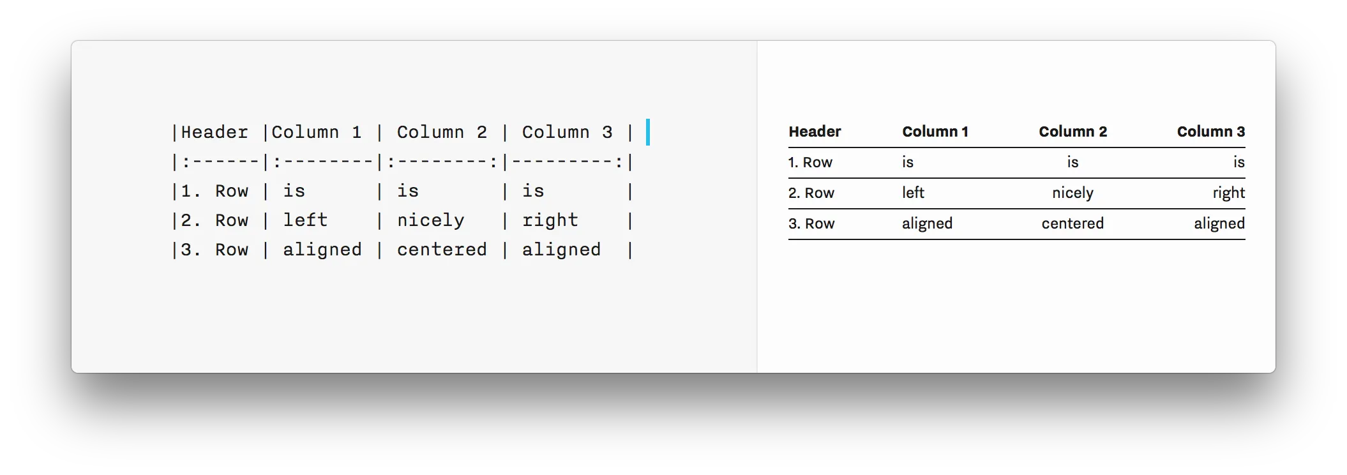Select the 'Column 1' heading in the preview table
The image size is (1347, 475).
[x=935, y=132]
